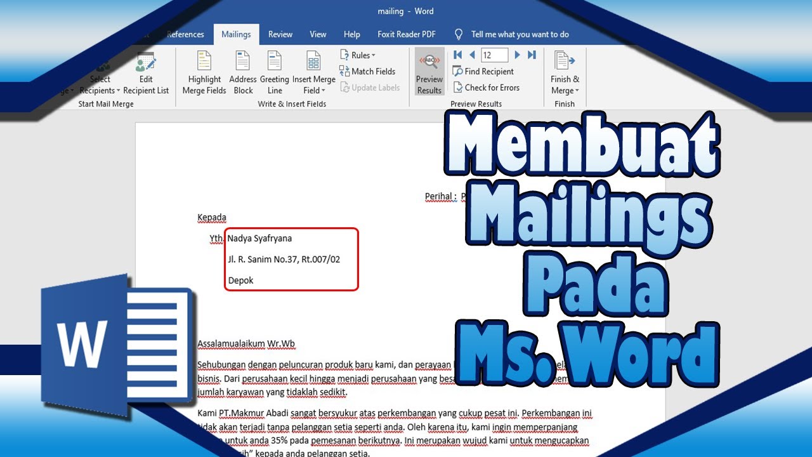The width and height of the screenshot is (812, 457).
Task: Click 'Assalamualaikum Wr.Wb' greeting text
Action: click(246, 344)
